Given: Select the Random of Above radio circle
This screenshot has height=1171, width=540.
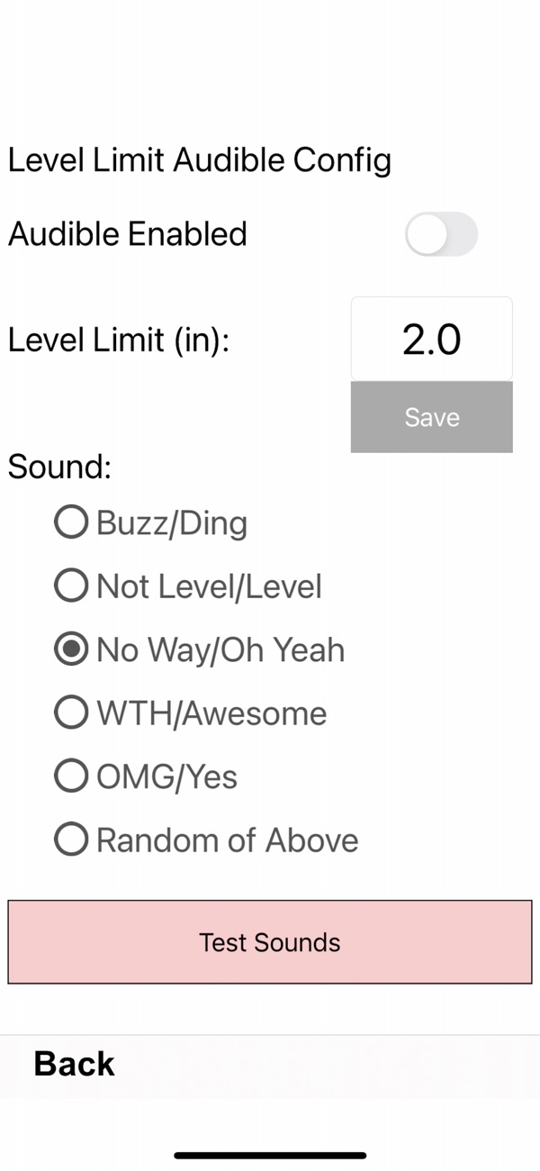Looking at the screenshot, I should click(71, 840).
